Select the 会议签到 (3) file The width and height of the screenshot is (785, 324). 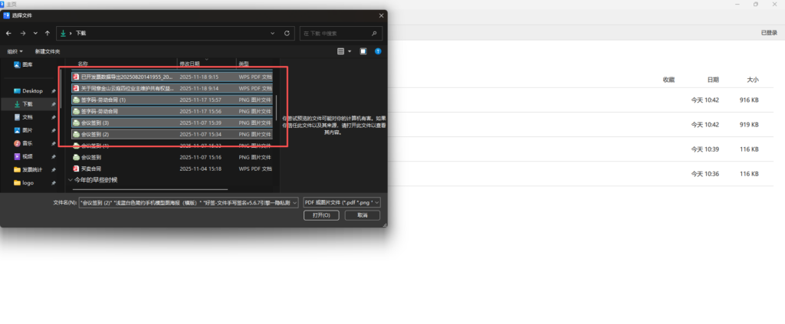click(x=95, y=123)
